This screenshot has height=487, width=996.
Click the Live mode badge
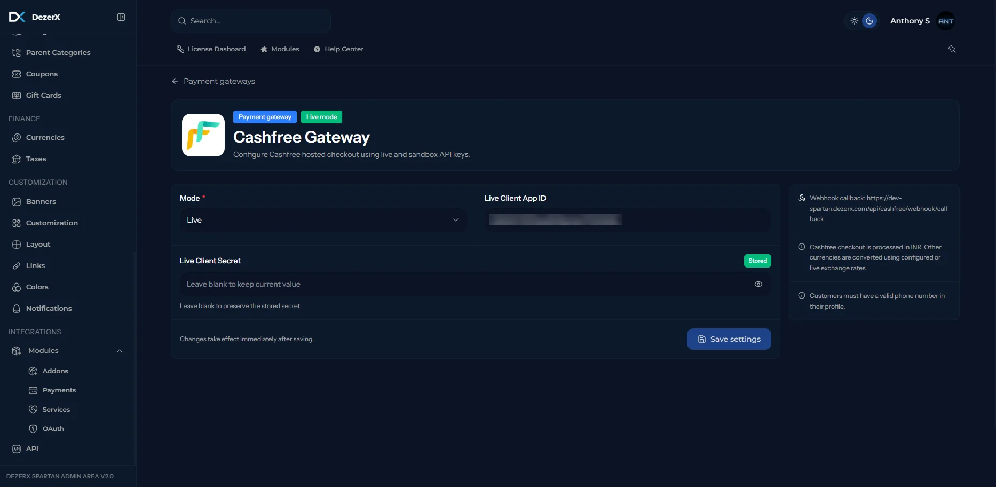point(321,117)
